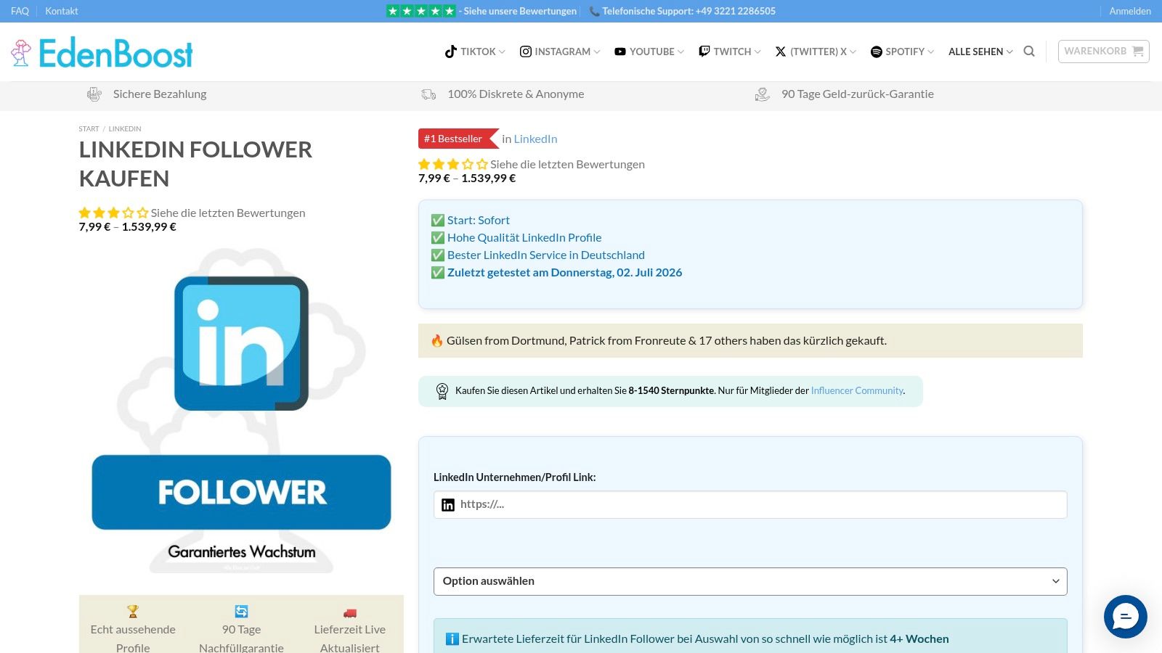Click Siehe die letzten Bewertungen beside Bestseller stars
The height and width of the screenshot is (653, 1162).
(567, 164)
